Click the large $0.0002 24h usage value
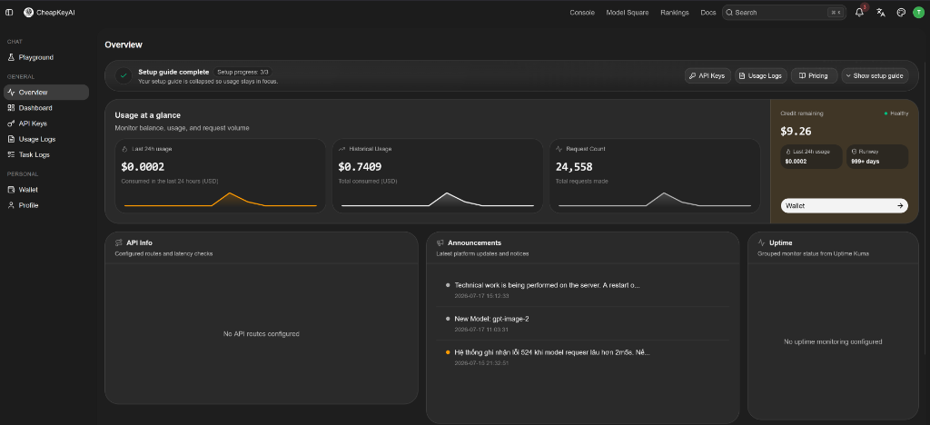The image size is (930, 425). (143, 167)
